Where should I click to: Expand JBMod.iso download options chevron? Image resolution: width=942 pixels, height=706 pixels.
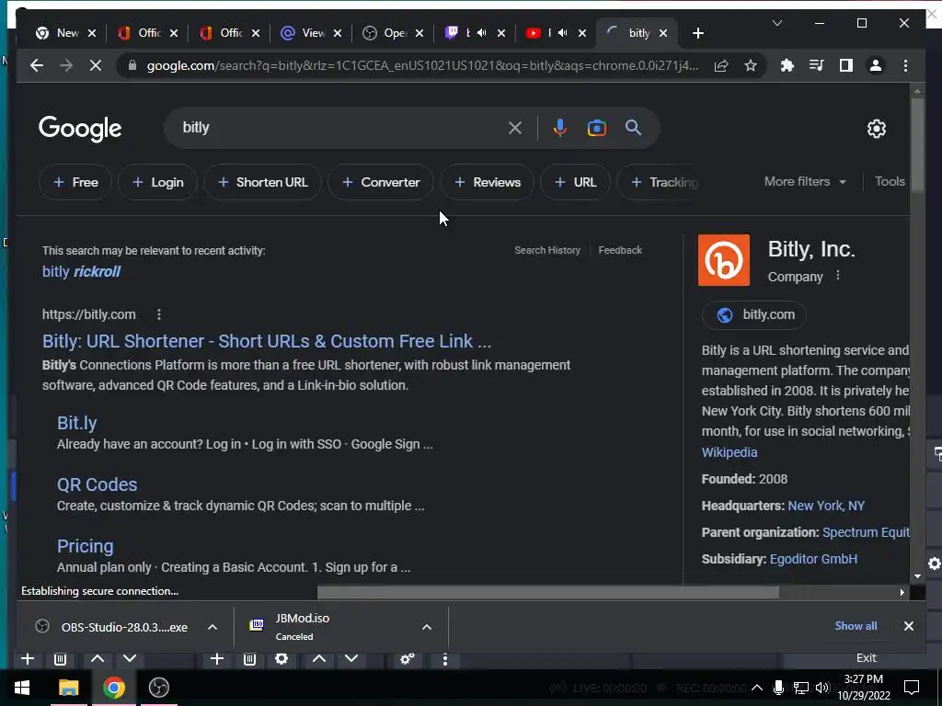[427, 627]
